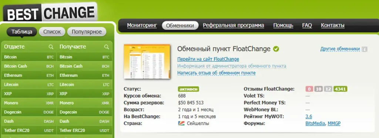Select Bitcoin in the Отдаете column
This screenshot has height=138, width=379.
point(29,57)
